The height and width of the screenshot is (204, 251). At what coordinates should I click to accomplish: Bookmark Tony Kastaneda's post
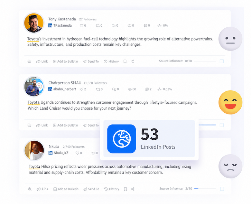[x=125, y=62]
